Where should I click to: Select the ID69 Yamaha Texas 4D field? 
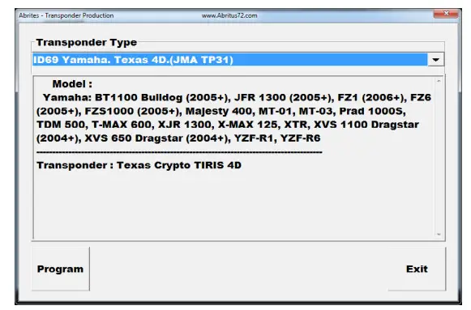[x=229, y=60]
